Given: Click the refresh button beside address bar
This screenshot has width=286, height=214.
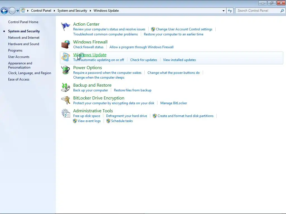Looking at the screenshot, I should (230, 11).
